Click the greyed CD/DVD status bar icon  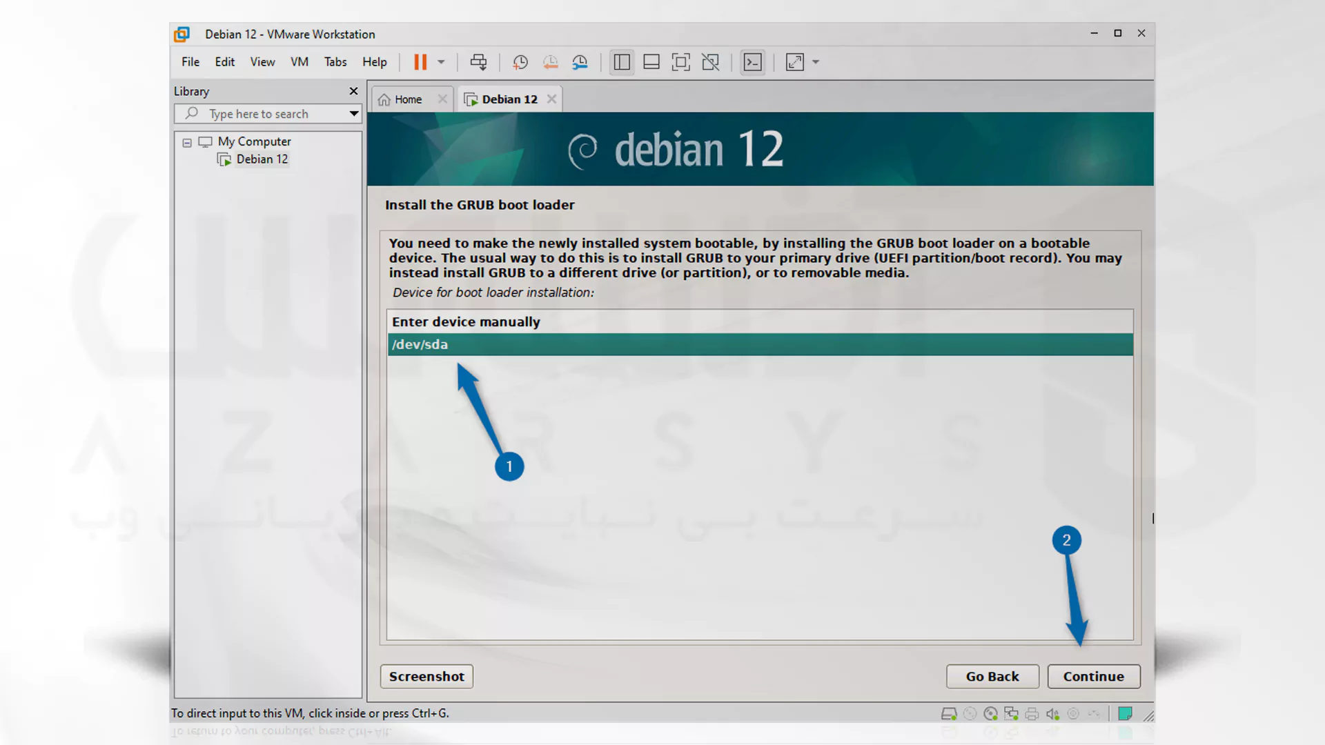point(970,714)
